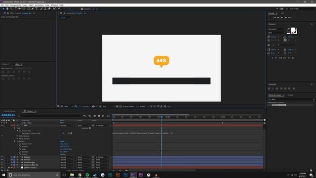316x178 pixels.
Task: Open Spotify from the taskbar
Action: pyautogui.click(x=87, y=175)
